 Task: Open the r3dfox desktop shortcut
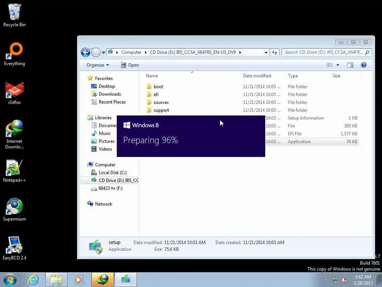(15, 93)
